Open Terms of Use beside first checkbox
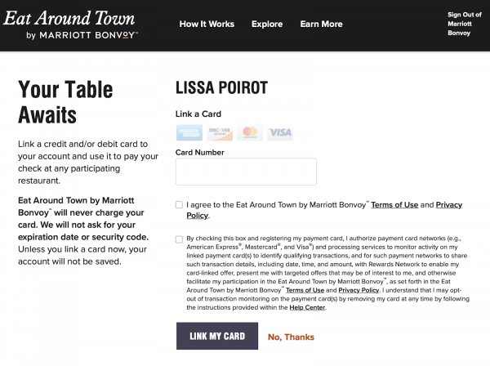This screenshot has height=366, width=490. pyautogui.click(x=394, y=205)
